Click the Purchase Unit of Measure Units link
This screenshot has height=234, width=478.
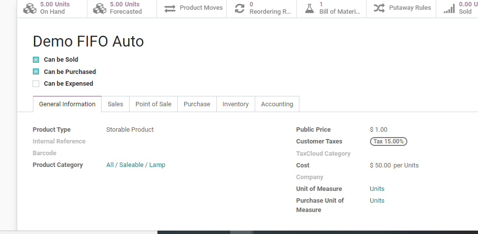tap(377, 201)
